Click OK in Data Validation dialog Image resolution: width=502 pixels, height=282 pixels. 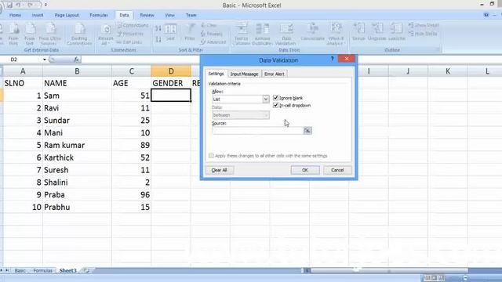click(305, 170)
